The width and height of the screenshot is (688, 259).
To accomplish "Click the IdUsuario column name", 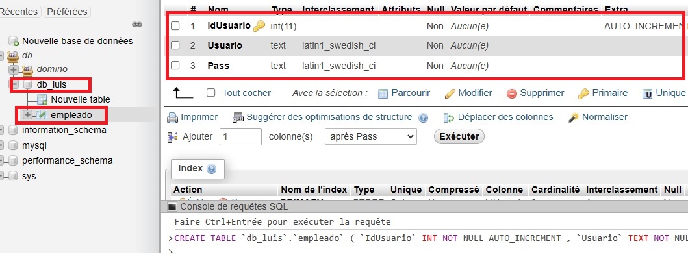I will 229,26.
